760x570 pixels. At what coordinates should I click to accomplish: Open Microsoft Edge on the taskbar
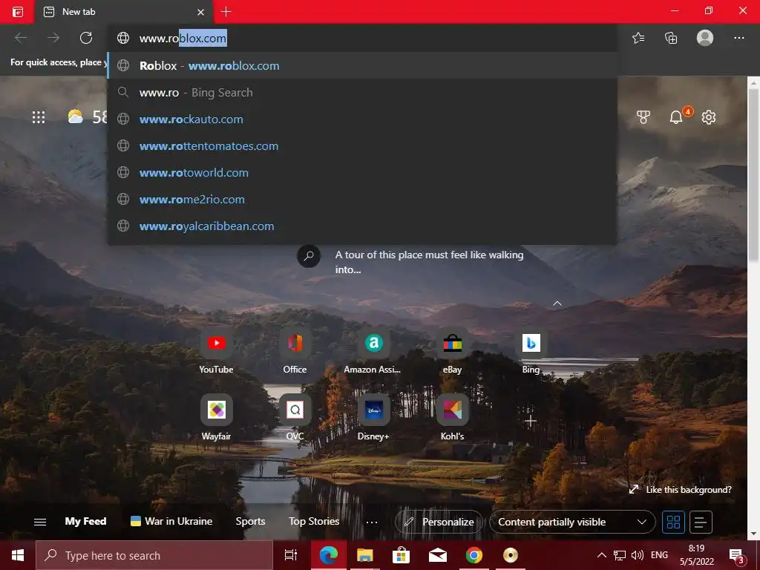tap(328, 555)
